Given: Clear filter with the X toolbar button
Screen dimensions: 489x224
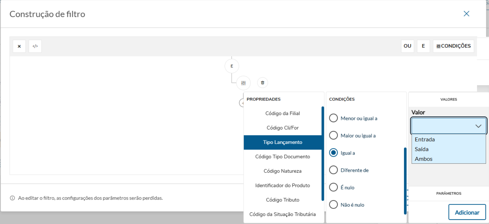Looking at the screenshot, I should click(x=19, y=46).
